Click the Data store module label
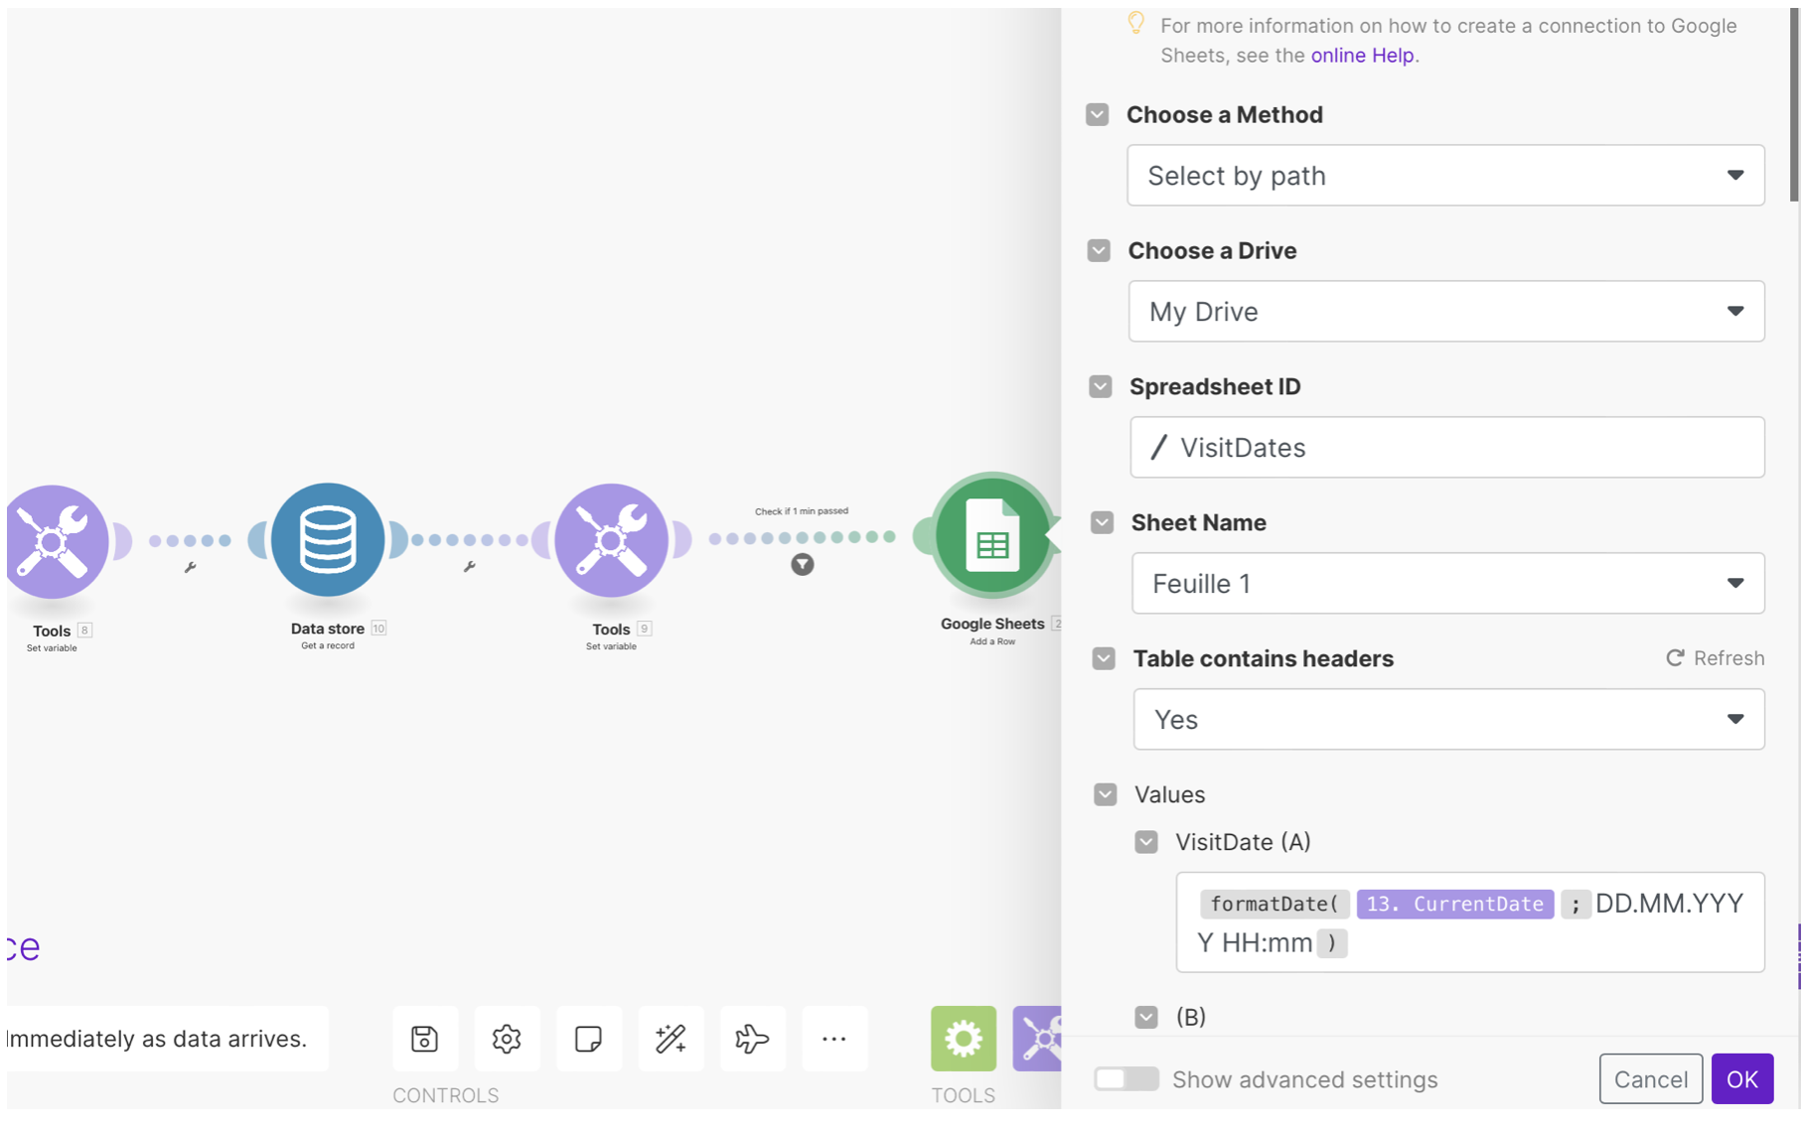This screenshot has width=1804, height=1130. click(x=328, y=629)
